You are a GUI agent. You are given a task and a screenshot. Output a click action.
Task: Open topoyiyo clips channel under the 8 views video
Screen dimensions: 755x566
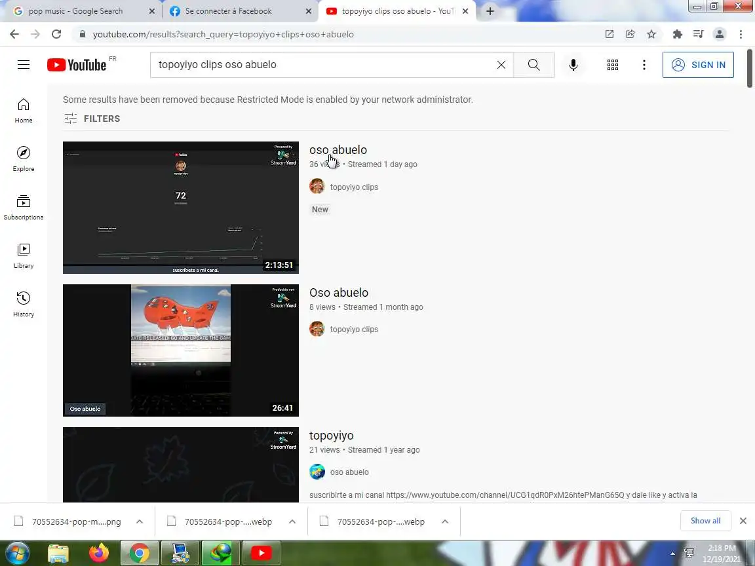point(354,330)
